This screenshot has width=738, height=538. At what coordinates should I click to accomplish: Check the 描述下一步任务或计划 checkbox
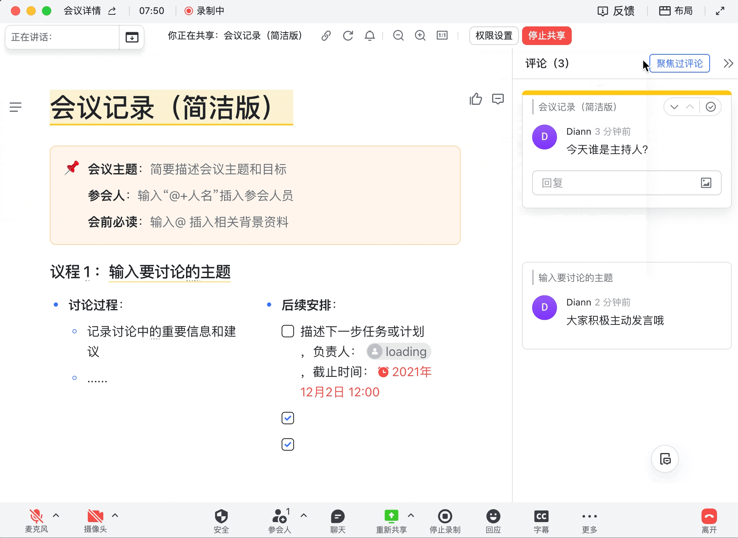click(x=288, y=331)
